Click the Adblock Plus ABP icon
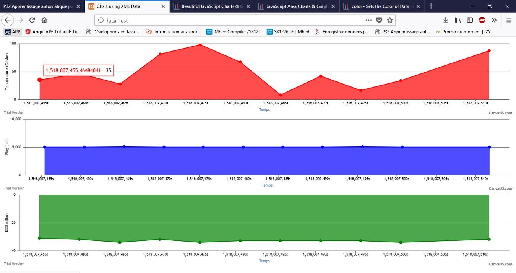Viewport: 516px width, 273px height. 482,20
